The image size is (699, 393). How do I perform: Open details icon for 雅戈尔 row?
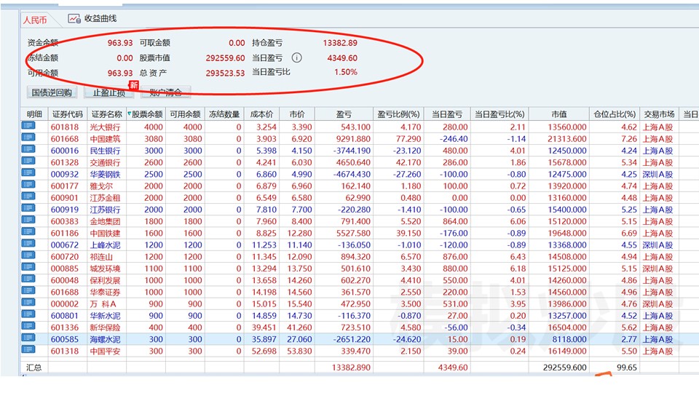coord(28,185)
